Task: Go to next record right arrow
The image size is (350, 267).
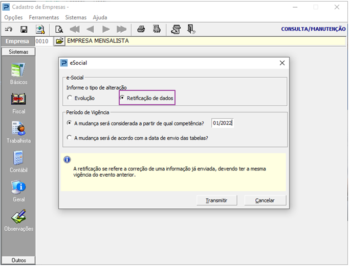Action: coord(106,29)
